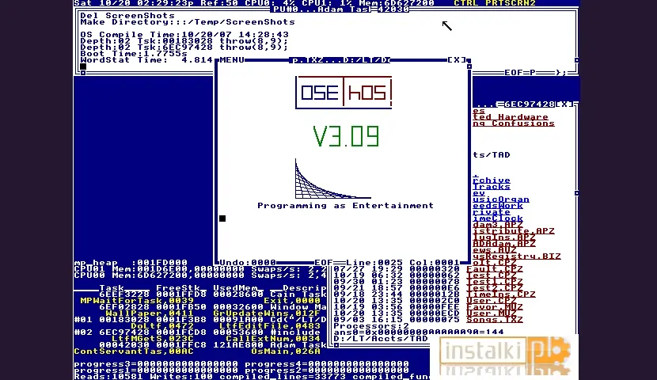This screenshot has height=380, width=657.
Task: Click the DoLtf,0472 entry
Action: [x=162, y=325]
